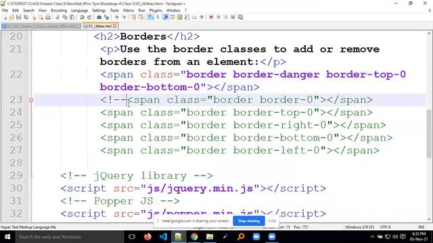
Task: Open the View menu
Action: [43, 10]
